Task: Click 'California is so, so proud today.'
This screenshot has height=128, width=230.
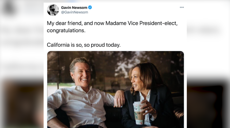Action: (x=84, y=45)
